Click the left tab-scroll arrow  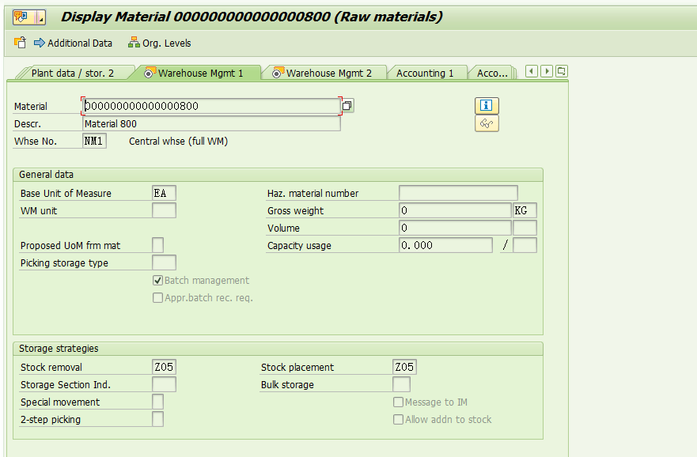[531, 70]
